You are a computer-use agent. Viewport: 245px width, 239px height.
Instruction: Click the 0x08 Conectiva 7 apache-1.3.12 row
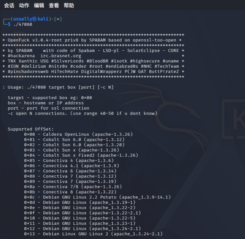coord(70,176)
